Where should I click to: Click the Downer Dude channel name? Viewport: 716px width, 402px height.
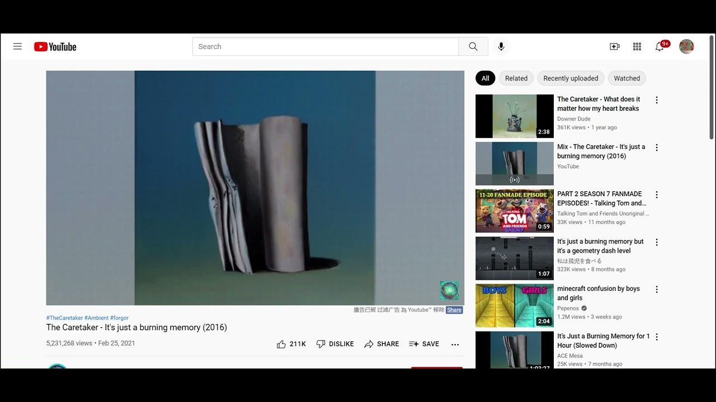[x=574, y=119]
